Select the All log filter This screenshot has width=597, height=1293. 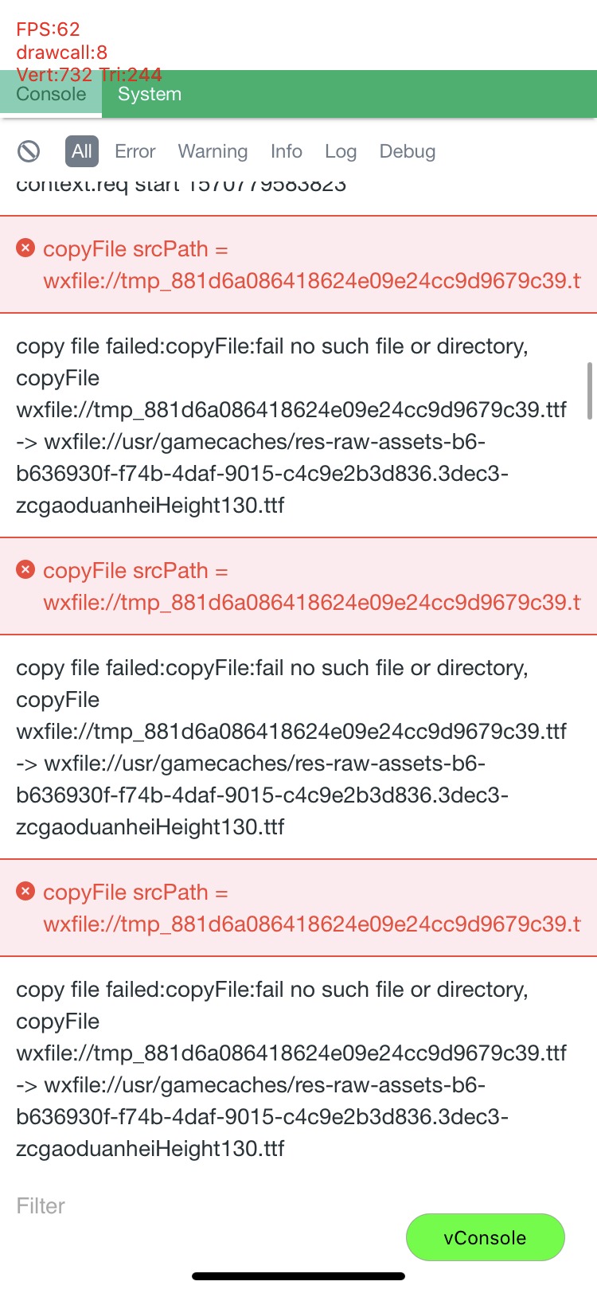(82, 151)
